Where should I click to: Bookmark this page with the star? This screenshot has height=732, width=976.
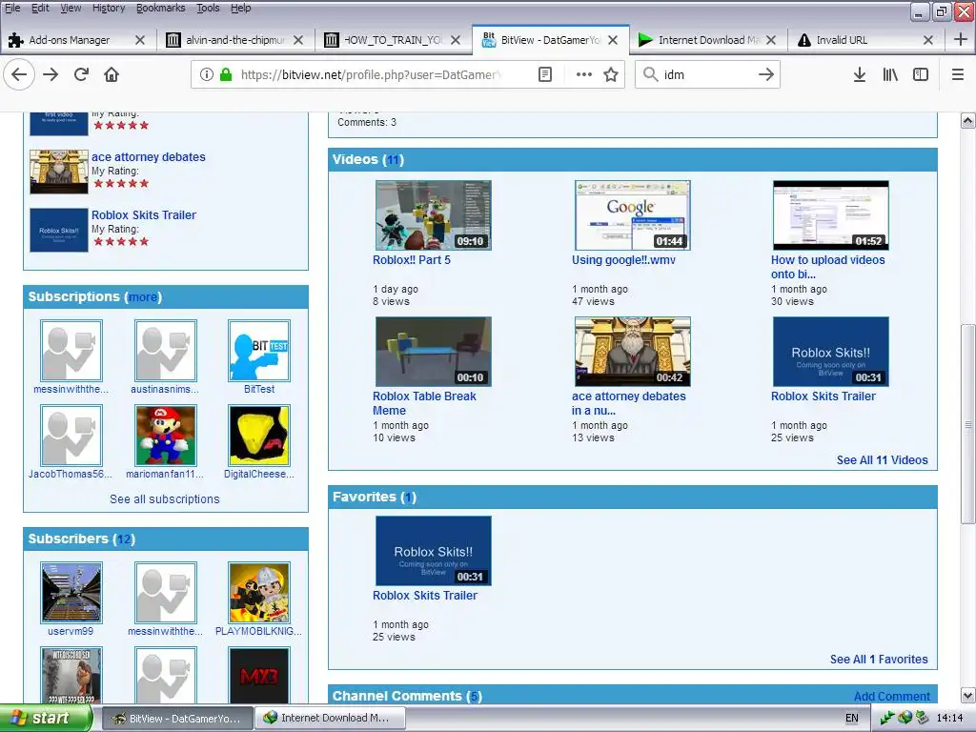tap(611, 74)
